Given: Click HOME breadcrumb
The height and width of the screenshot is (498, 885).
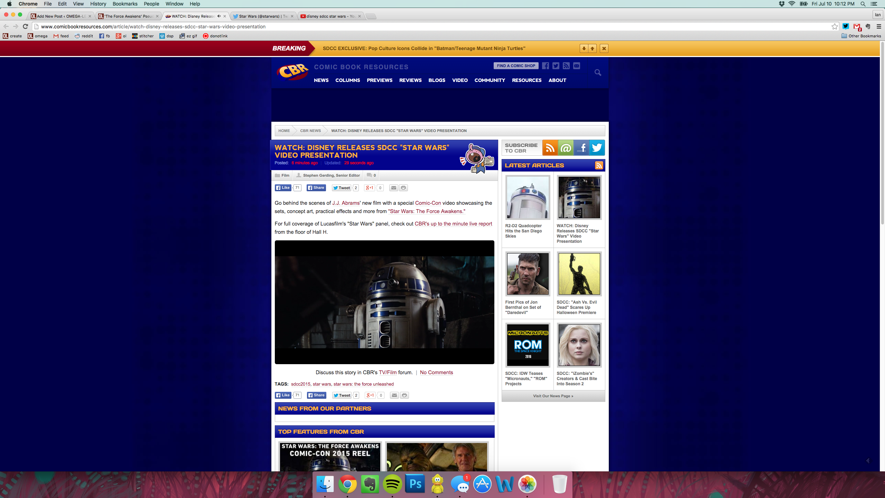Looking at the screenshot, I should (284, 131).
